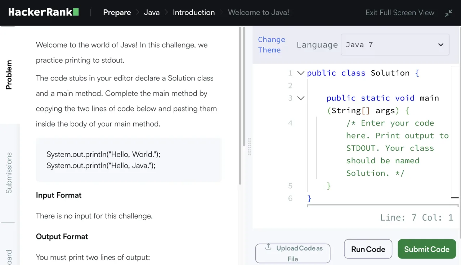Click 'There is no input for this challenge.'
Image resolution: width=461 pixels, height=265 pixels.
(x=94, y=216)
